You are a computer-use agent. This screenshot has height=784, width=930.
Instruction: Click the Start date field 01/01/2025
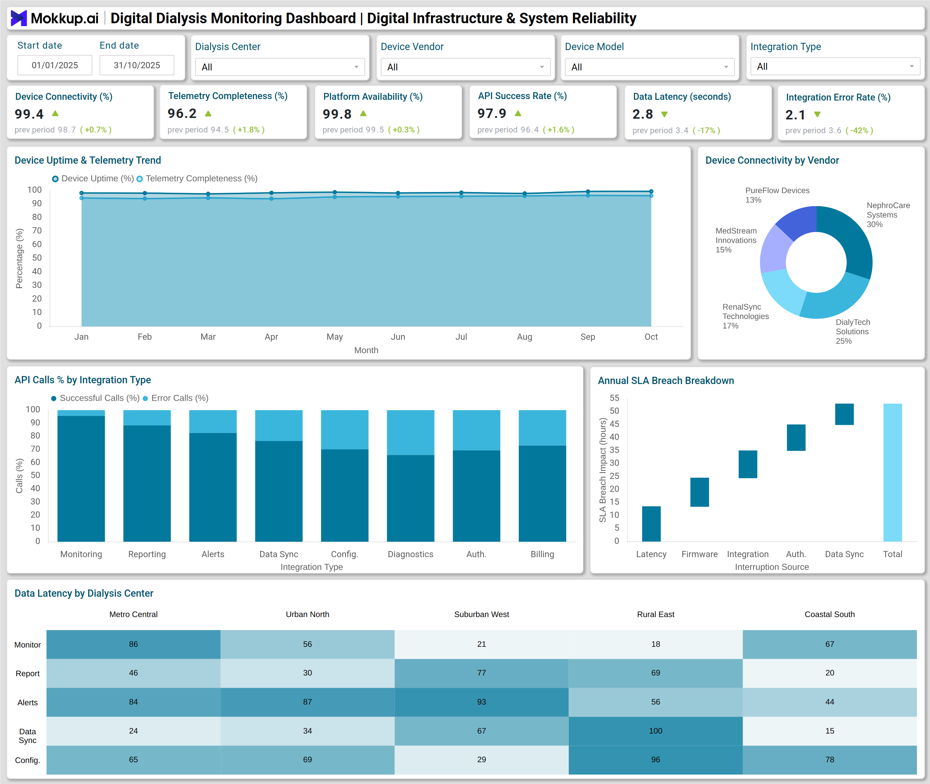click(55, 65)
